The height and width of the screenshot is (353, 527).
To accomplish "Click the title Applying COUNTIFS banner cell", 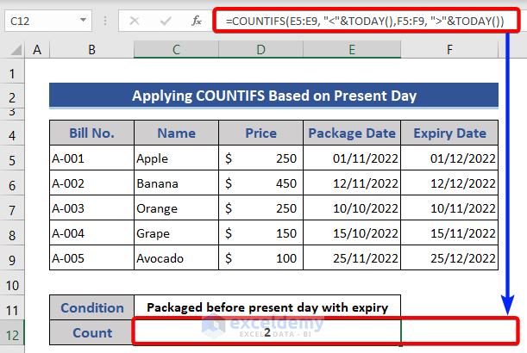I will coord(273,96).
